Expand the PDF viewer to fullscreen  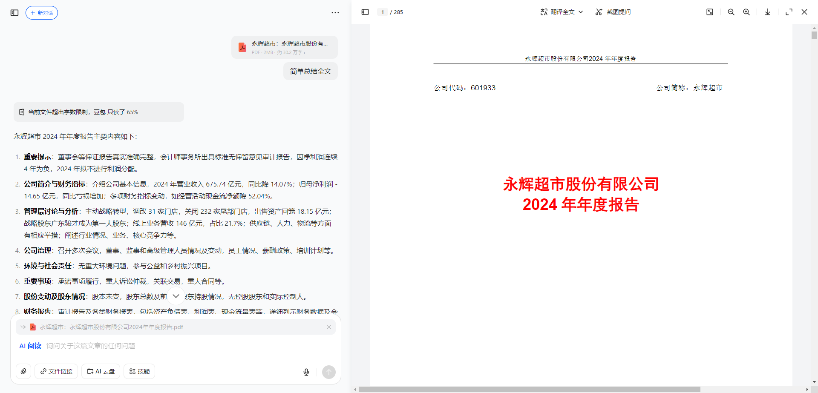(x=789, y=12)
